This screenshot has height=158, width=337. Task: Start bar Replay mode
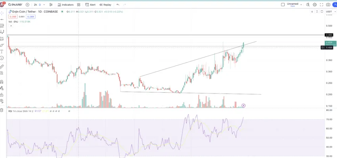[105, 5]
